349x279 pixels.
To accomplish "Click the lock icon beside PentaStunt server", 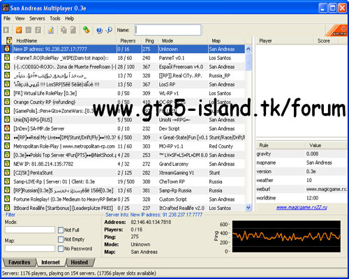I will tap(7, 172).
